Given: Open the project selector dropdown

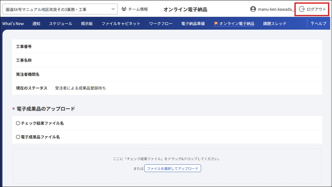Looking at the screenshot, I should 60,9.
